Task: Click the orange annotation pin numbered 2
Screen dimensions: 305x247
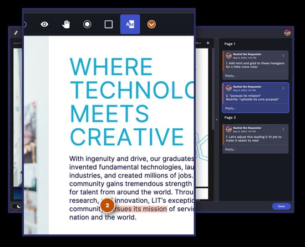Action: 108,206
